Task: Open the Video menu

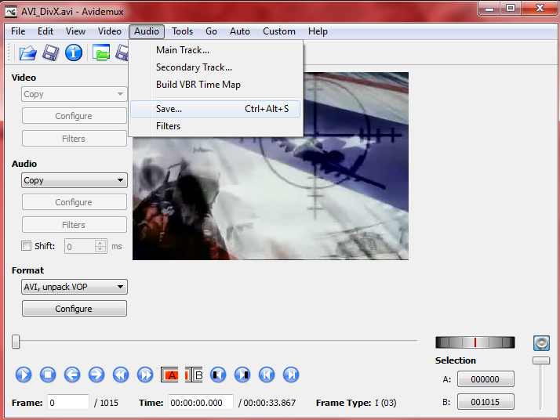Action: (110, 31)
